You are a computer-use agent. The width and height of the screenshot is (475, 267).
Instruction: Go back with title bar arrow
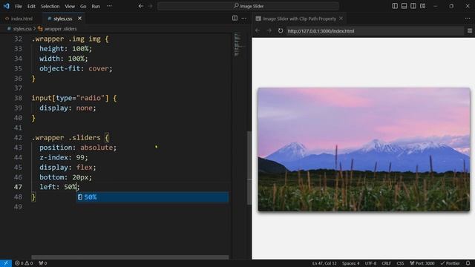click(141, 6)
